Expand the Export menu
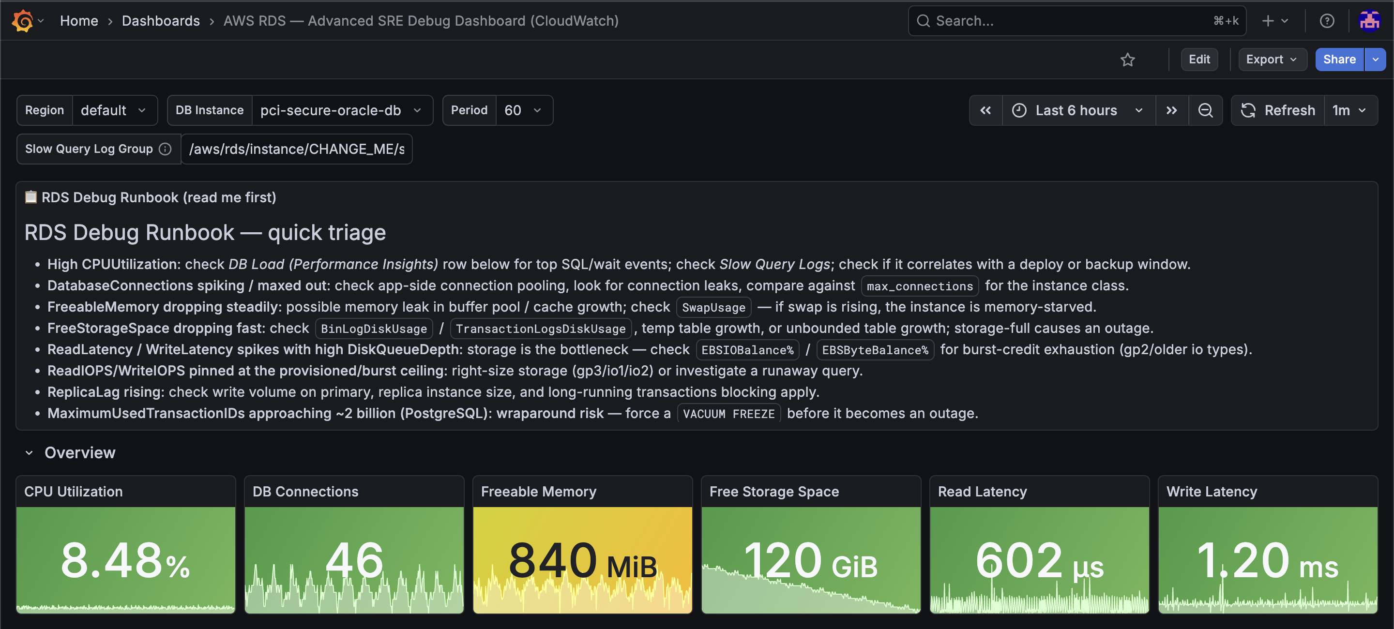Viewport: 1394px width, 629px height. coord(1272,60)
